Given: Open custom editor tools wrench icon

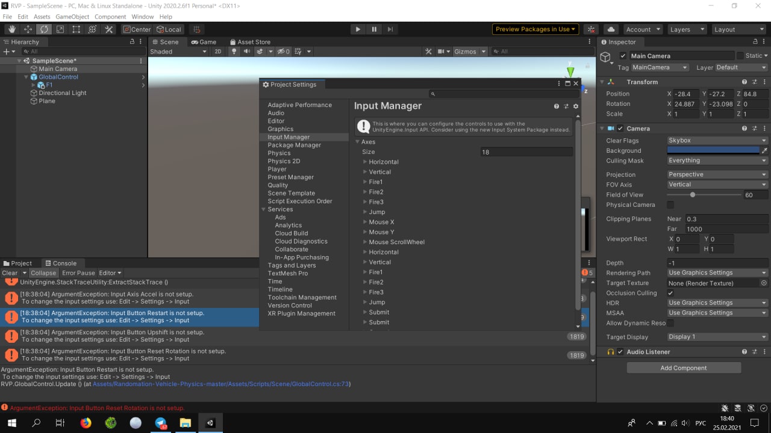Looking at the screenshot, I should point(109,29).
